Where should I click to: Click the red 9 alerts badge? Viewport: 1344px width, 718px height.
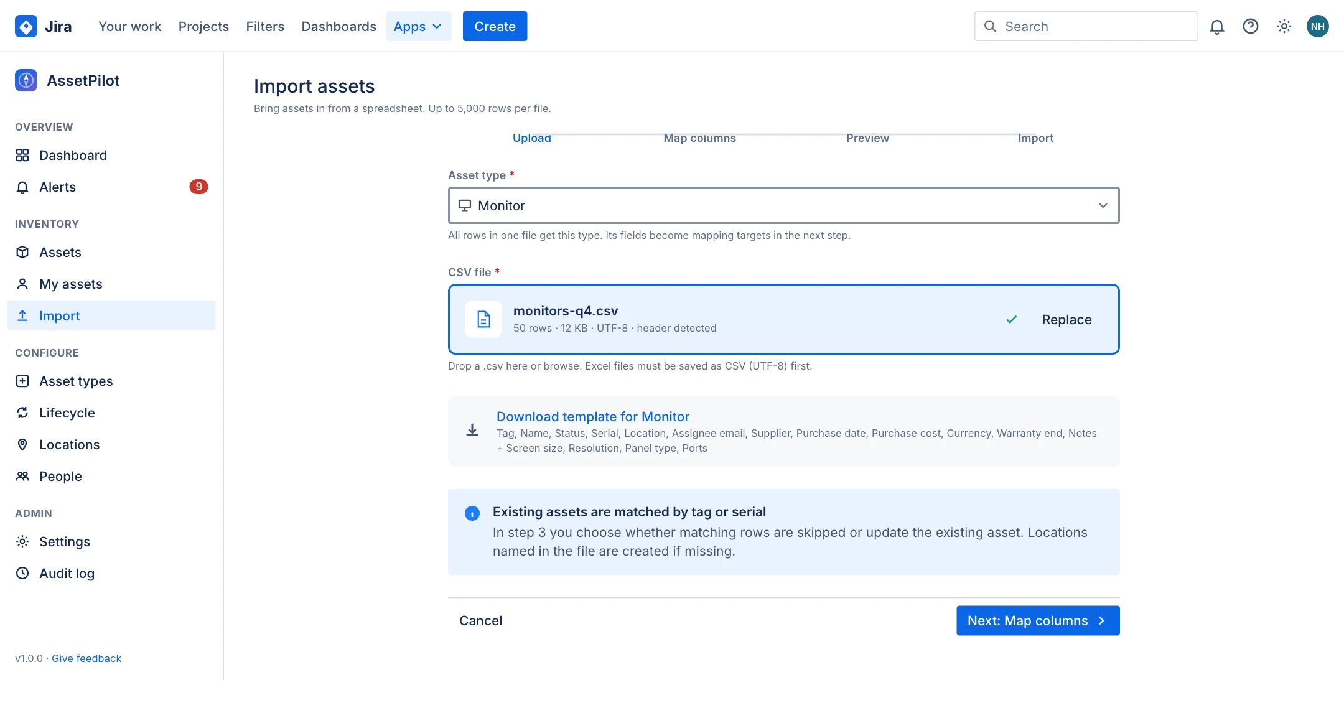click(198, 187)
